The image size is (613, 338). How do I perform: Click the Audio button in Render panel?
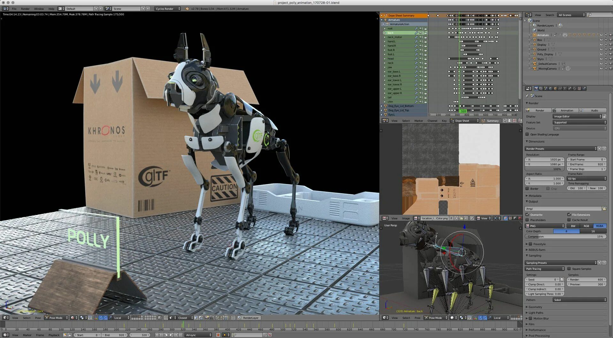593,110
